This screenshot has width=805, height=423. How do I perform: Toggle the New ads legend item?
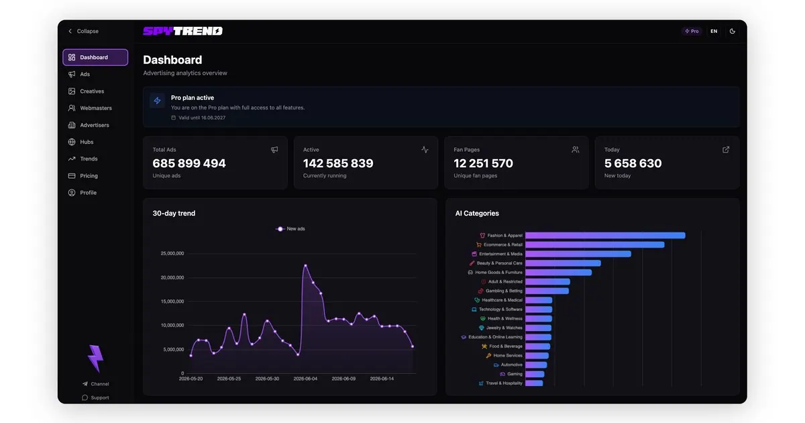(290, 229)
